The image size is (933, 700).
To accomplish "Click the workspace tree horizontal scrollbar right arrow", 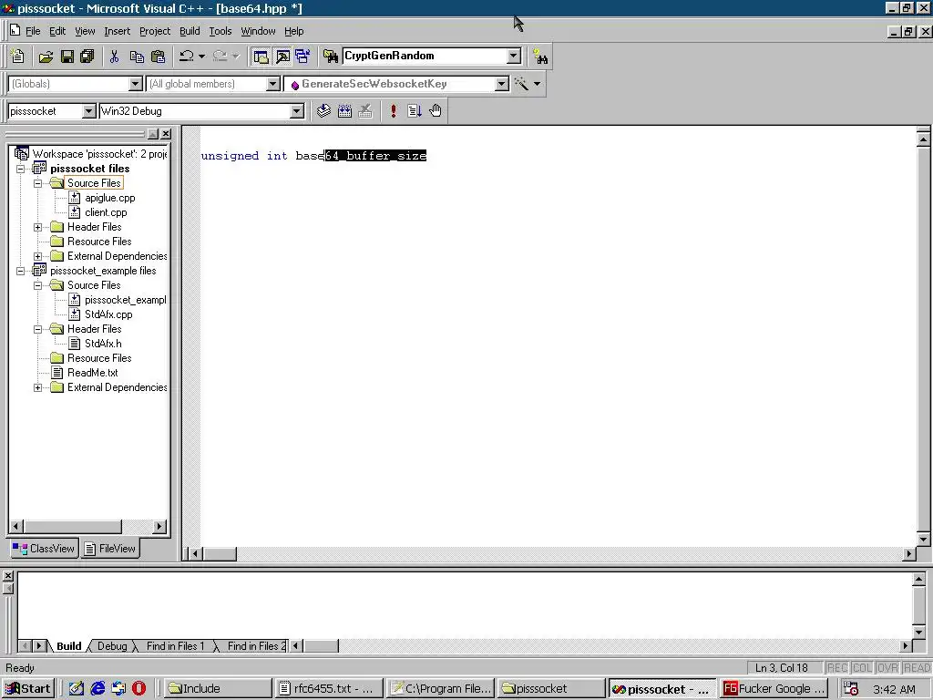I will (159, 526).
